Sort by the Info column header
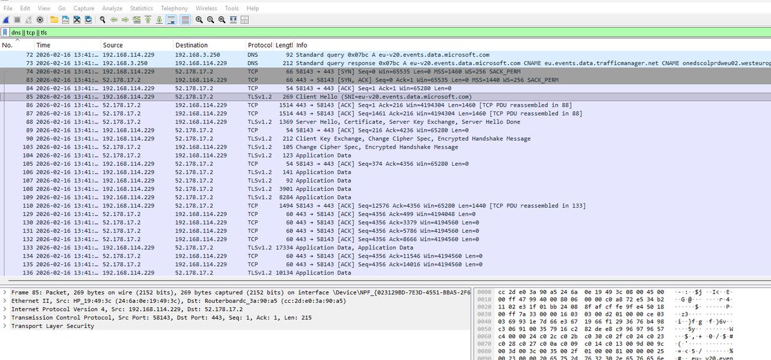 pos(532,45)
